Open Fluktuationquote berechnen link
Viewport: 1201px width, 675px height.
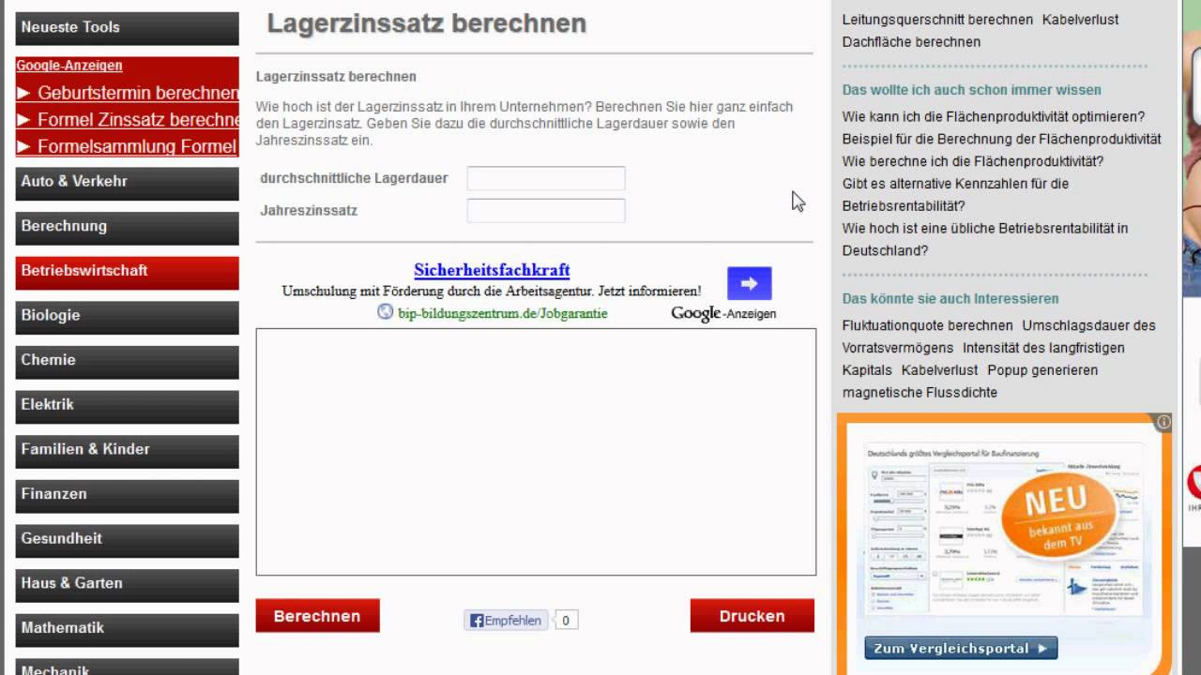point(927,325)
